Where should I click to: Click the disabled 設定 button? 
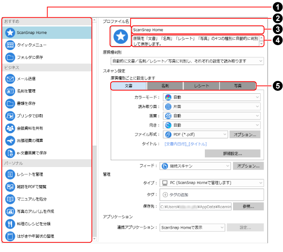[x=245, y=228]
